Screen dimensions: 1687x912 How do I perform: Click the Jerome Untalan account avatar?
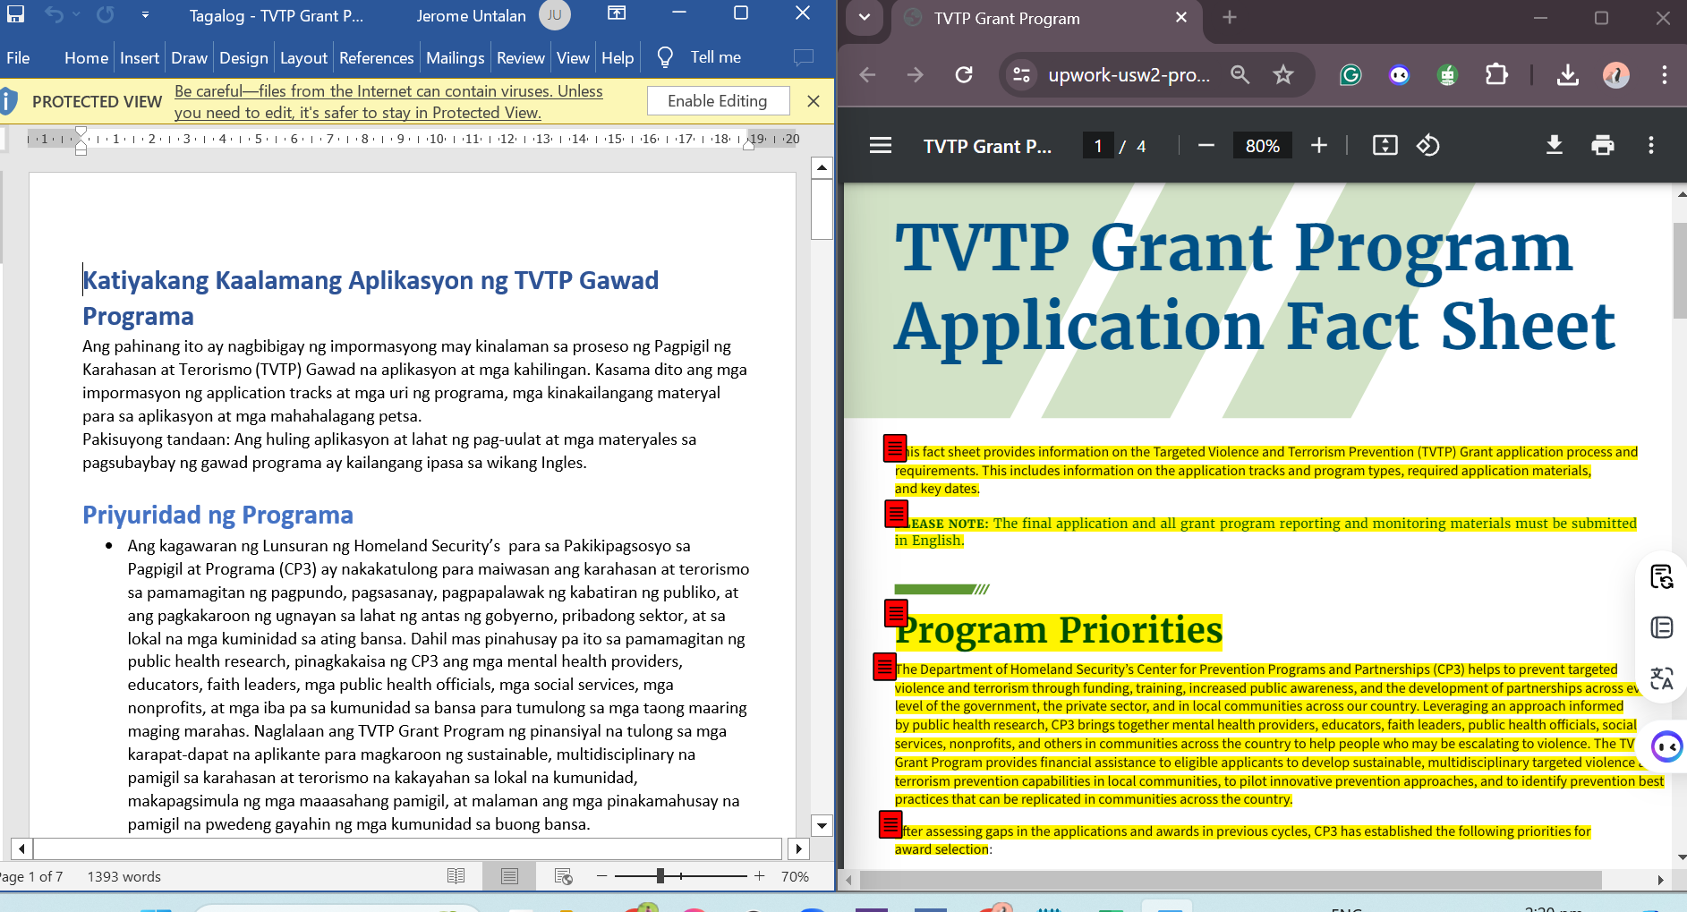[555, 15]
